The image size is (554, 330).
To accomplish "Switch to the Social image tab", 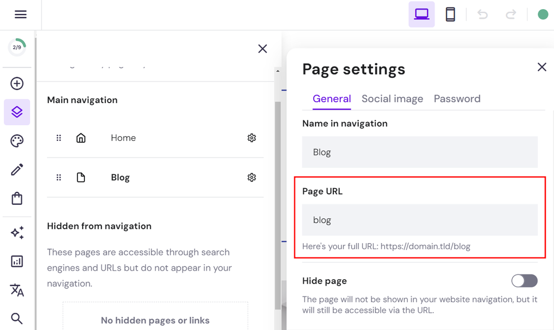I will pyautogui.click(x=392, y=99).
